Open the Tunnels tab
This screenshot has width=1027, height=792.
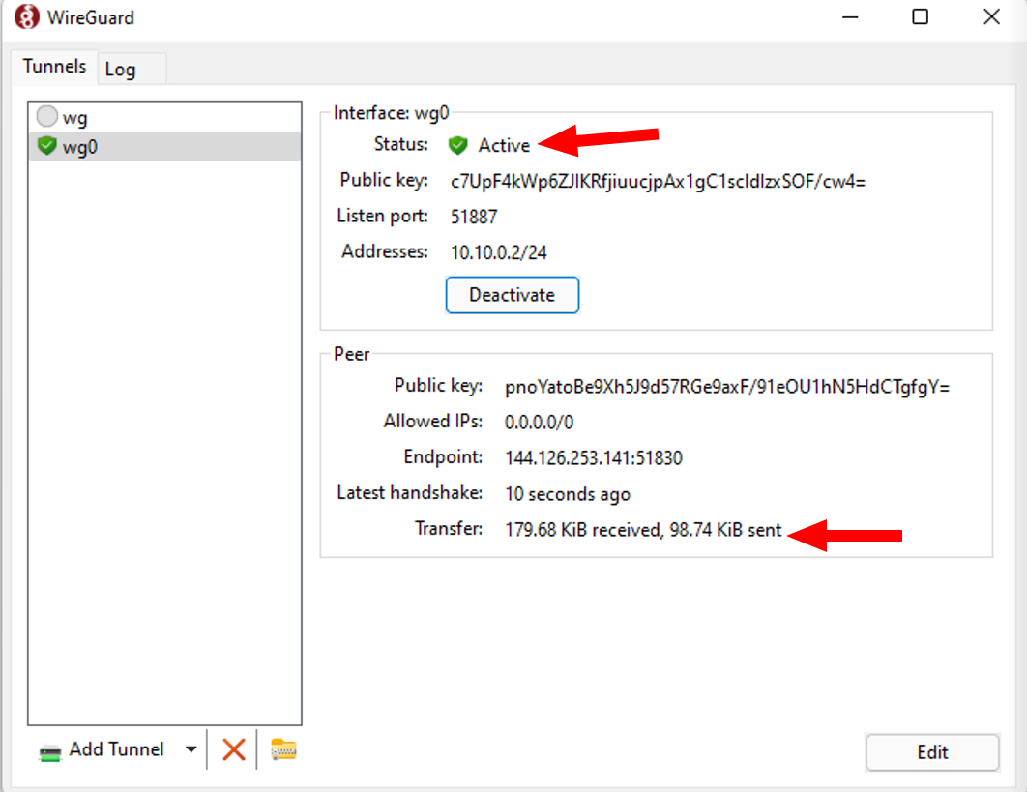click(54, 66)
